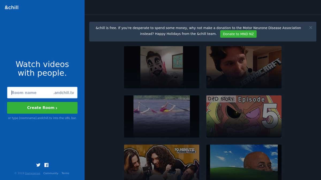This screenshot has height=180, width=321.
Task: Dismiss the donation banner with the X
Action: (x=311, y=28)
